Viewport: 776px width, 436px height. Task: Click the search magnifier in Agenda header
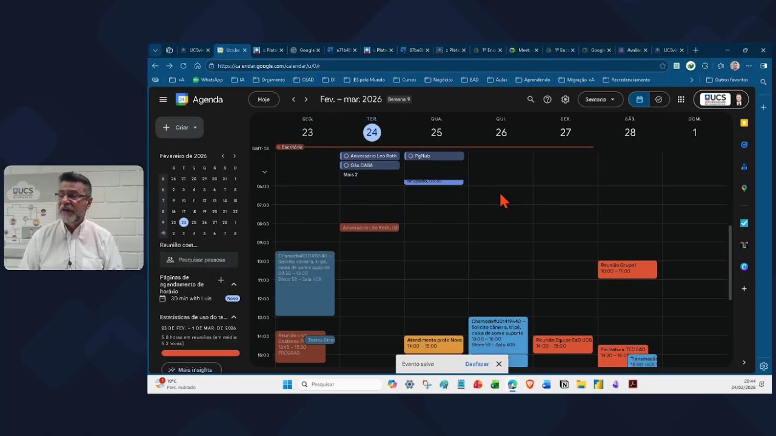pyautogui.click(x=530, y=99)
